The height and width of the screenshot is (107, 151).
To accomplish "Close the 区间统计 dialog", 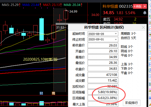I will pyautogui.click(x=143, y=27).
